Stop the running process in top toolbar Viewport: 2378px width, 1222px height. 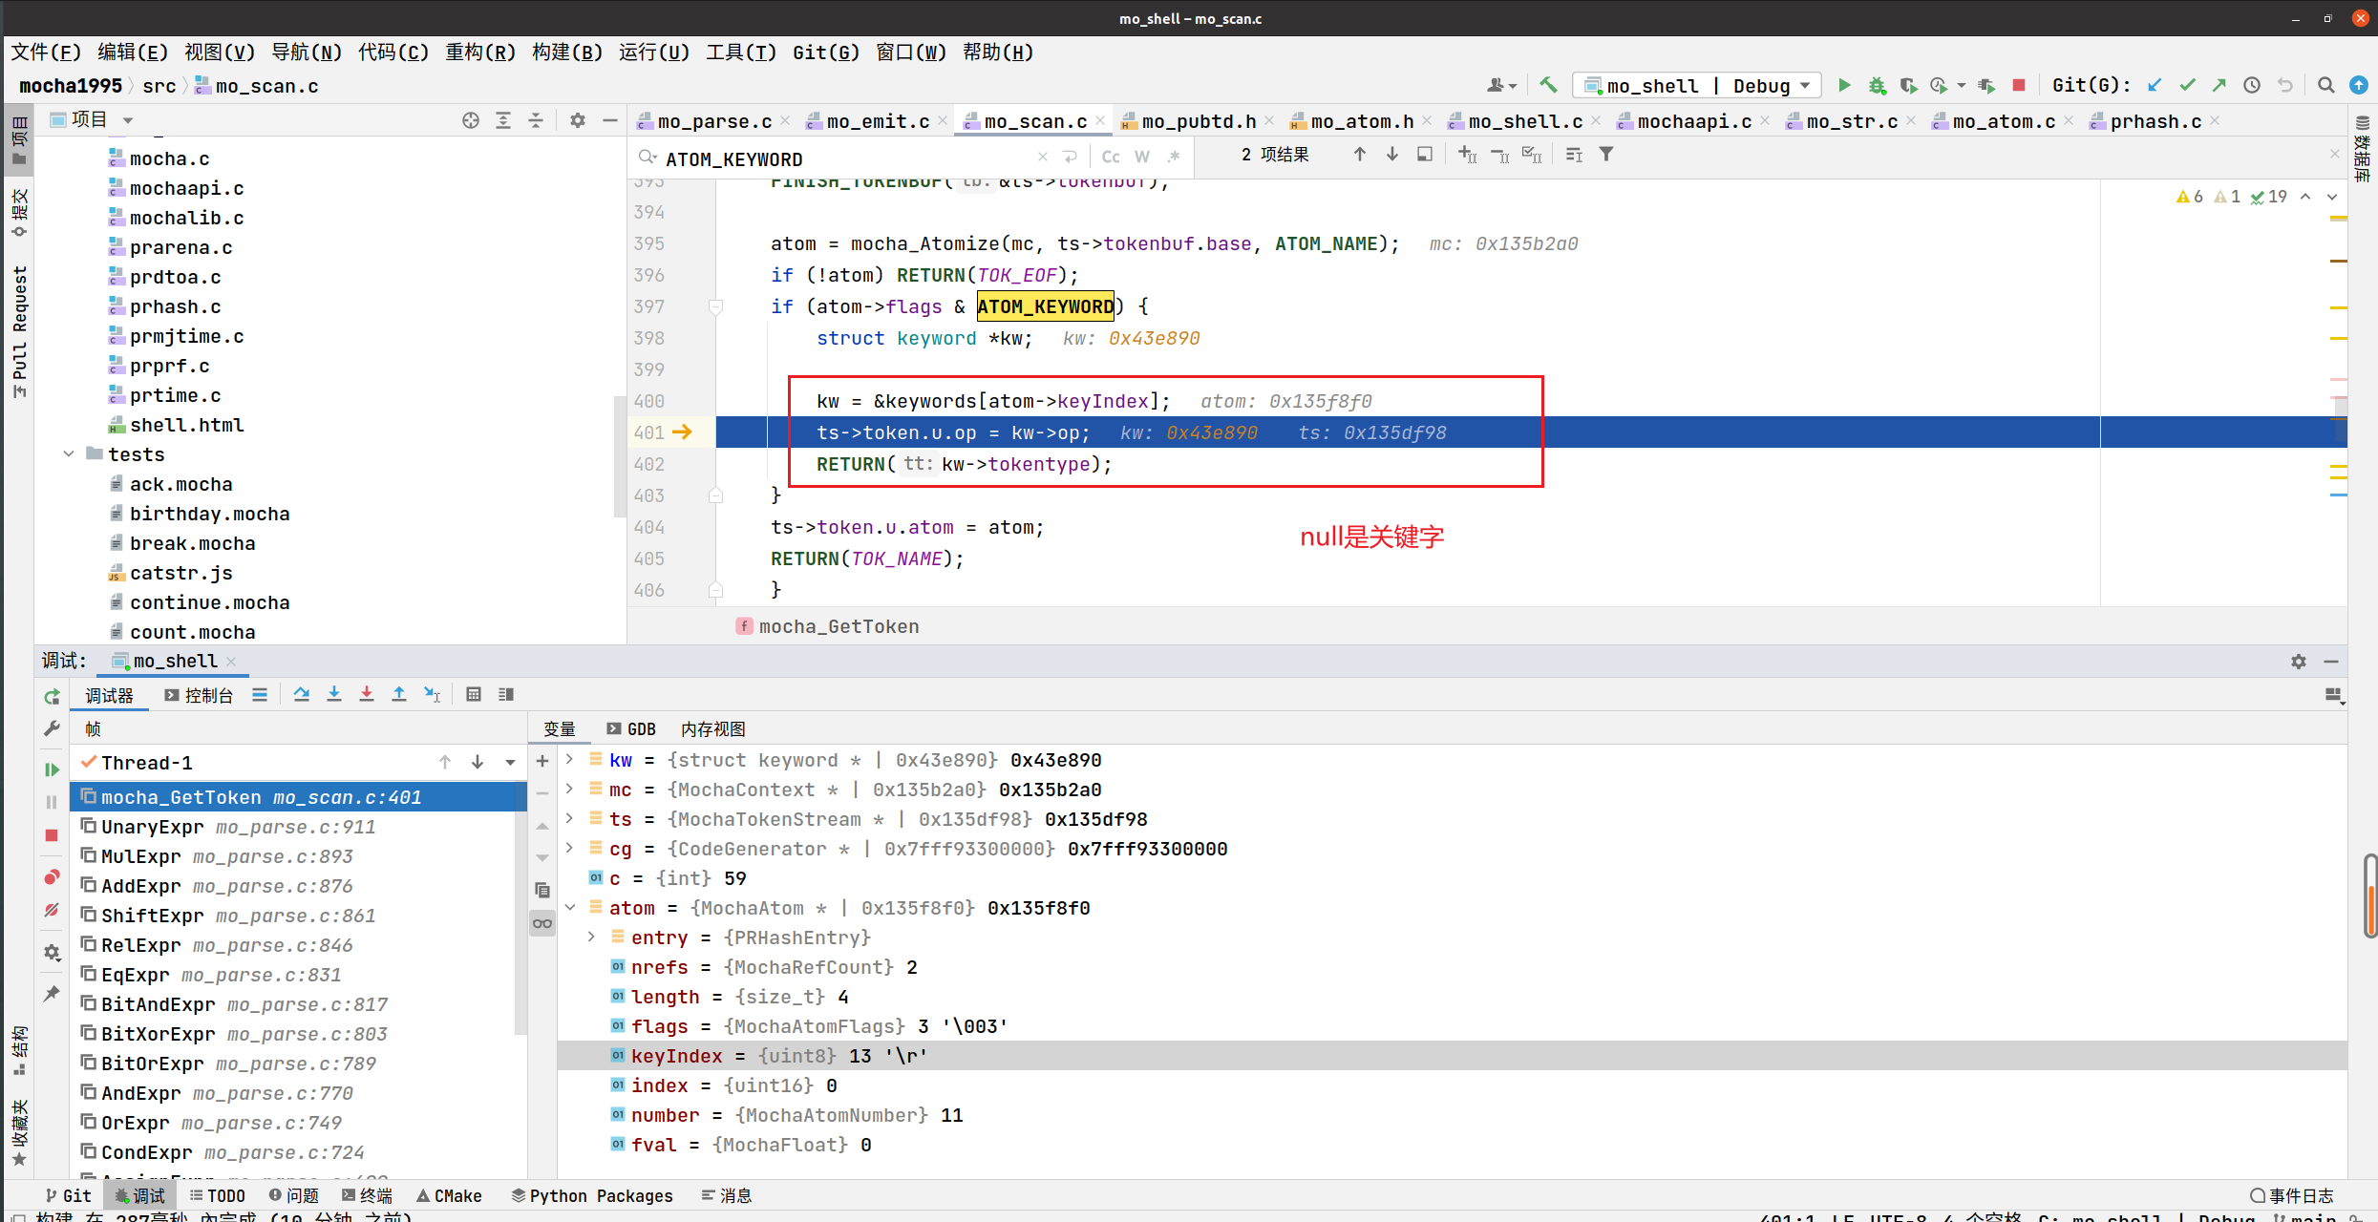[x=2019, y=86]
